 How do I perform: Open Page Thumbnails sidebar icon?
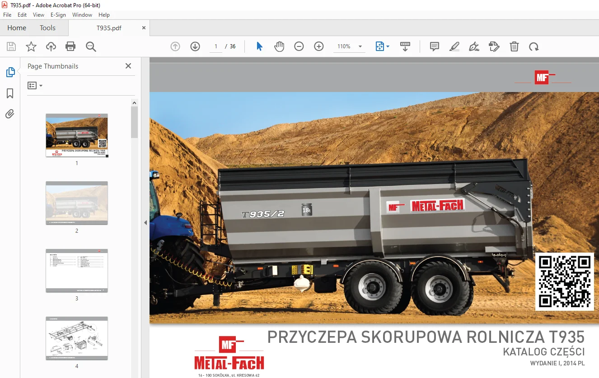coord(10,72)
